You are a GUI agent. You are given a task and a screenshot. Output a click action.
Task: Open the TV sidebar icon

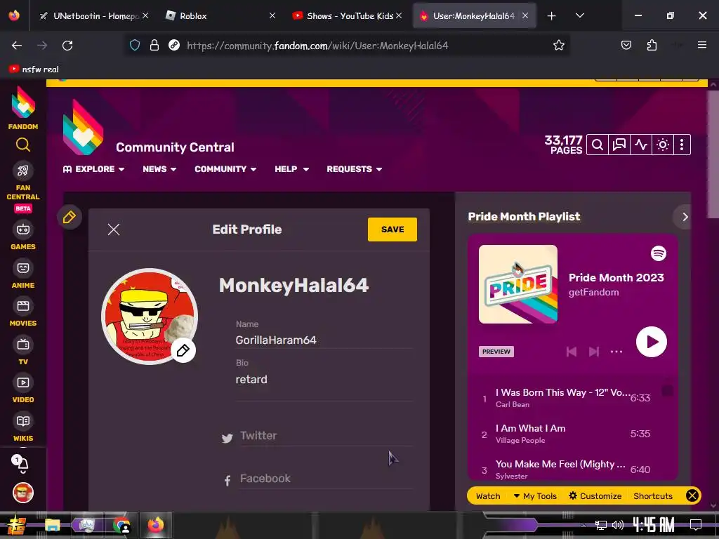click(x=23, y=345)
